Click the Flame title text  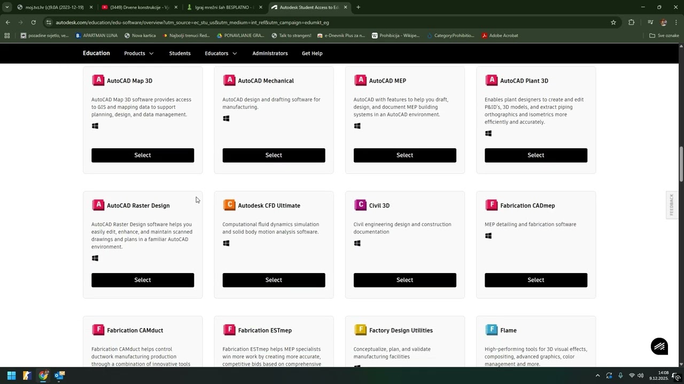pyautogui.click(x=508, y=330)
